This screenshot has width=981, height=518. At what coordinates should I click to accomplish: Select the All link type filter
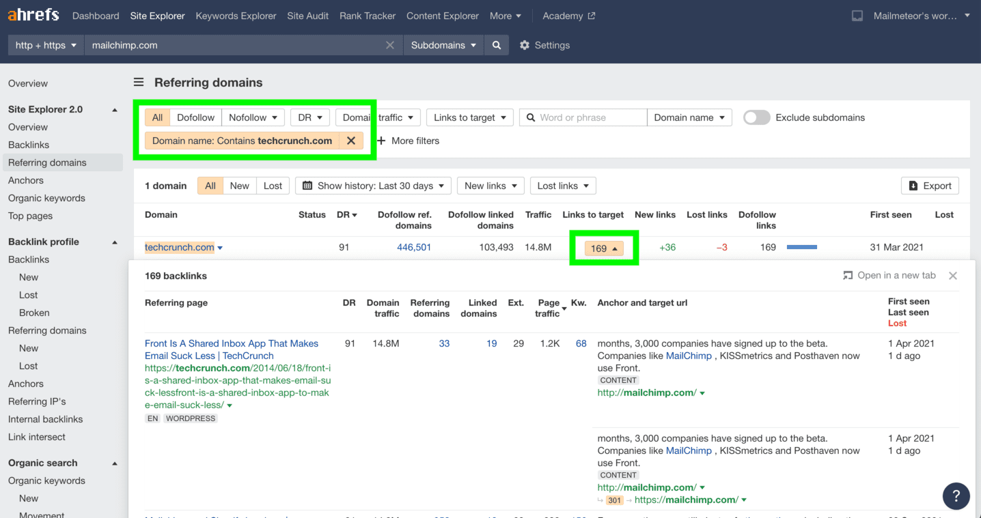[x=157, y=117]
